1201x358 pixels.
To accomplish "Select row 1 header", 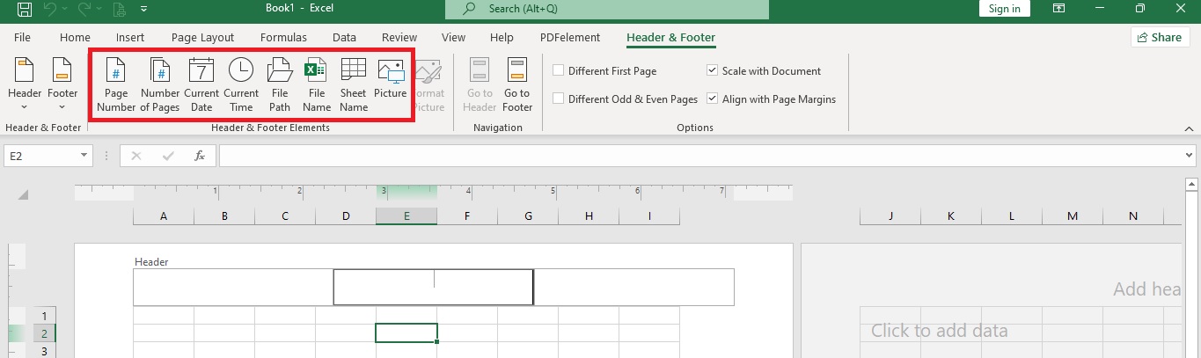I will (x=43, y=315).
